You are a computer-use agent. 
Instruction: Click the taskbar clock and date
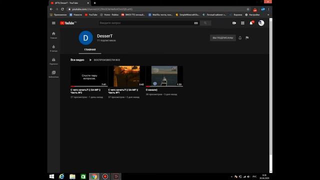(264, 176)
